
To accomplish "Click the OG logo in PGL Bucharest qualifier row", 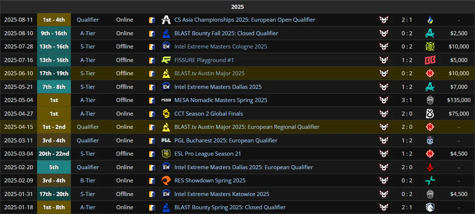I will pos(430,141).
